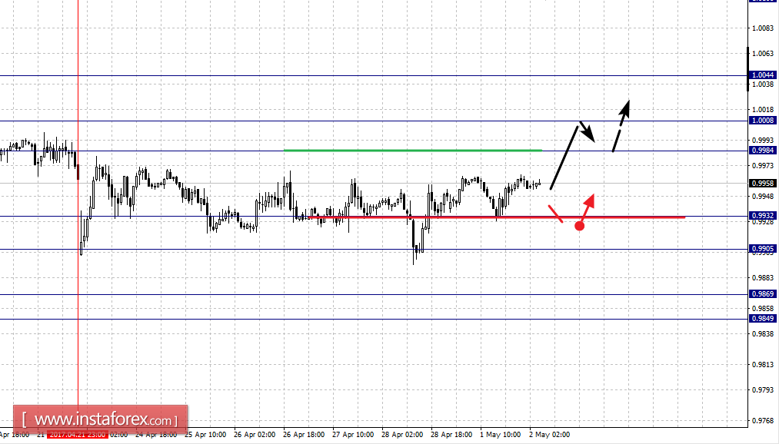This screenshot has width=779, height=444.
Task: Click the 1 May 10:00 time label
Action: 501,435
